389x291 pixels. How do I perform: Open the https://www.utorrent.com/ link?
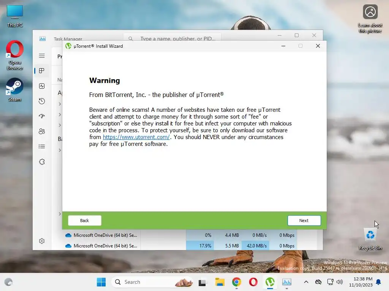click(x=136, y=137)
